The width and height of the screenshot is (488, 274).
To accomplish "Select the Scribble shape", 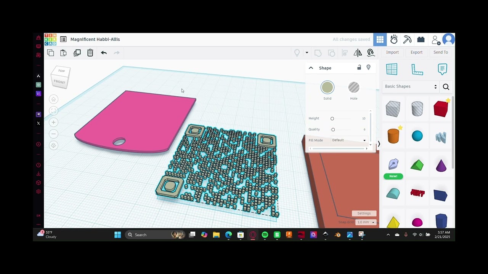I will click(x=441, y=137).
